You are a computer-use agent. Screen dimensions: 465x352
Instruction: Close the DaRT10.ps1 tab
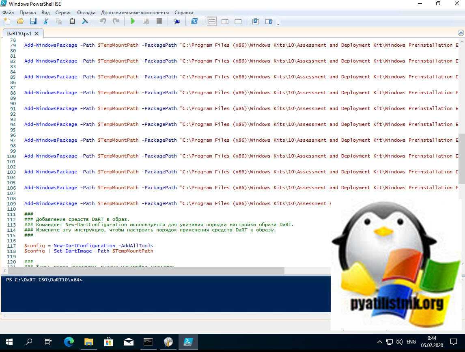(x=37, y=34)
